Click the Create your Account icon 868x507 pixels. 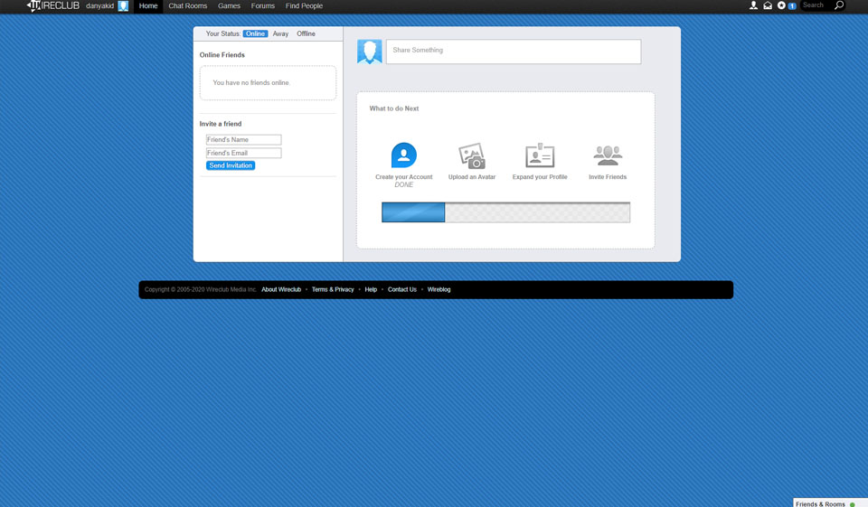tap(403, 155)
